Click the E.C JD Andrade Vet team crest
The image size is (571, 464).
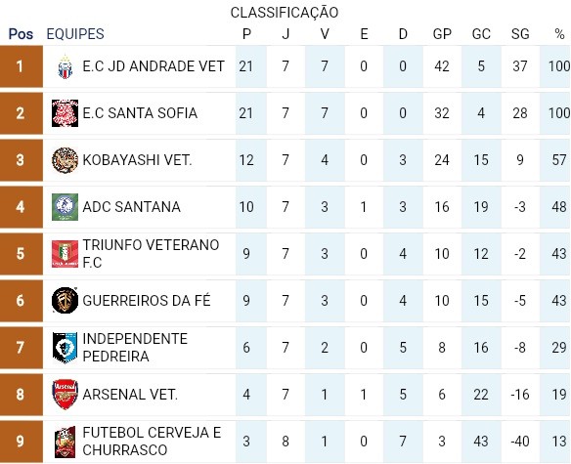tap(66, 67)
